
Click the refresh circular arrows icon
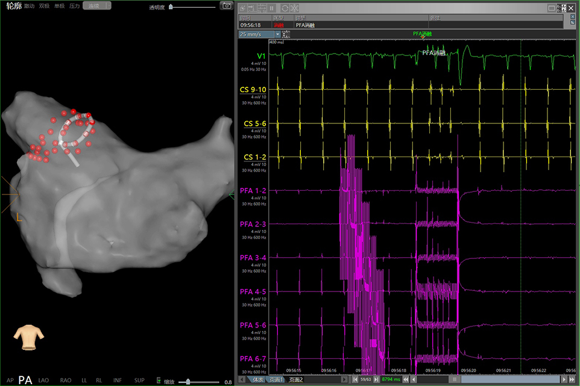point(284,8)
